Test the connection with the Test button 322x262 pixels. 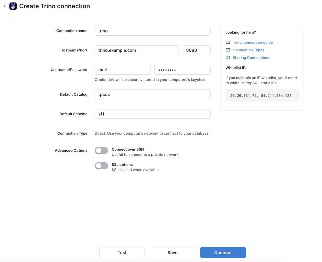[122, 253]
